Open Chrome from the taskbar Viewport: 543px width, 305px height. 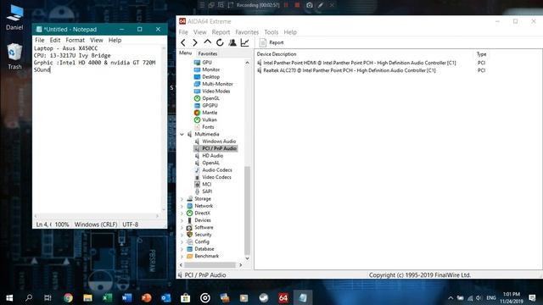pos(68,297)
